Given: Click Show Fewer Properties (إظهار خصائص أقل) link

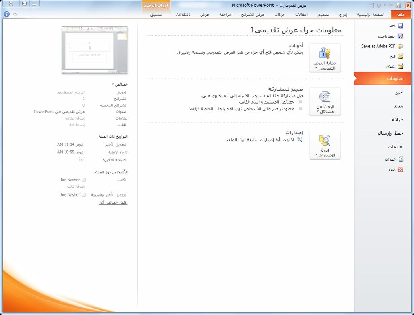Looking at the screenshot, I should click(113, 203).
